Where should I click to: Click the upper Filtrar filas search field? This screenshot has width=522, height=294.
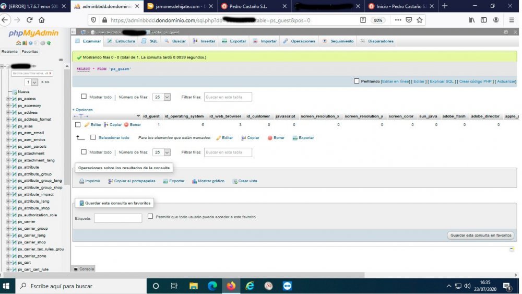point(228,97)
